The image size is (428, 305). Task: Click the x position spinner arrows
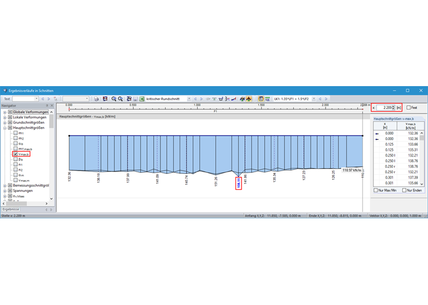pos(393,107)
